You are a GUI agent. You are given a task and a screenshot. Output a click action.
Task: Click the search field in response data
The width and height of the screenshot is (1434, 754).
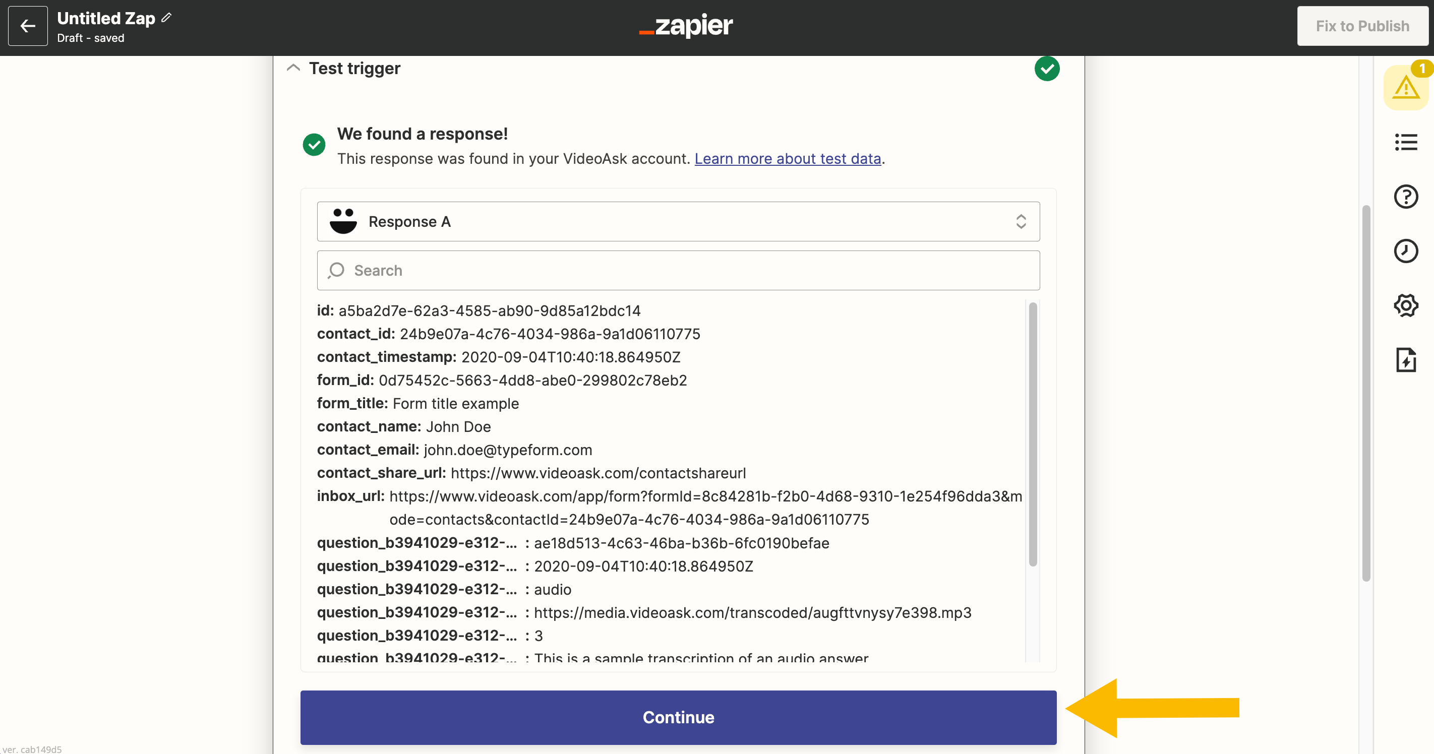click(678, 270)
